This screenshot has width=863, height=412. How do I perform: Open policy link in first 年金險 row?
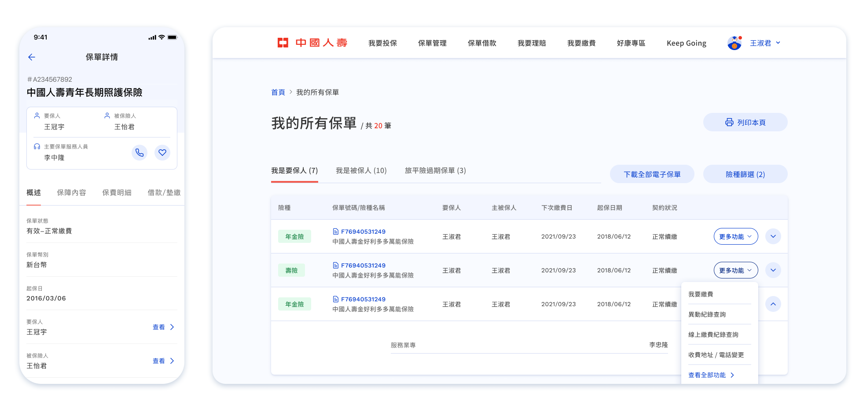(363, 231)
